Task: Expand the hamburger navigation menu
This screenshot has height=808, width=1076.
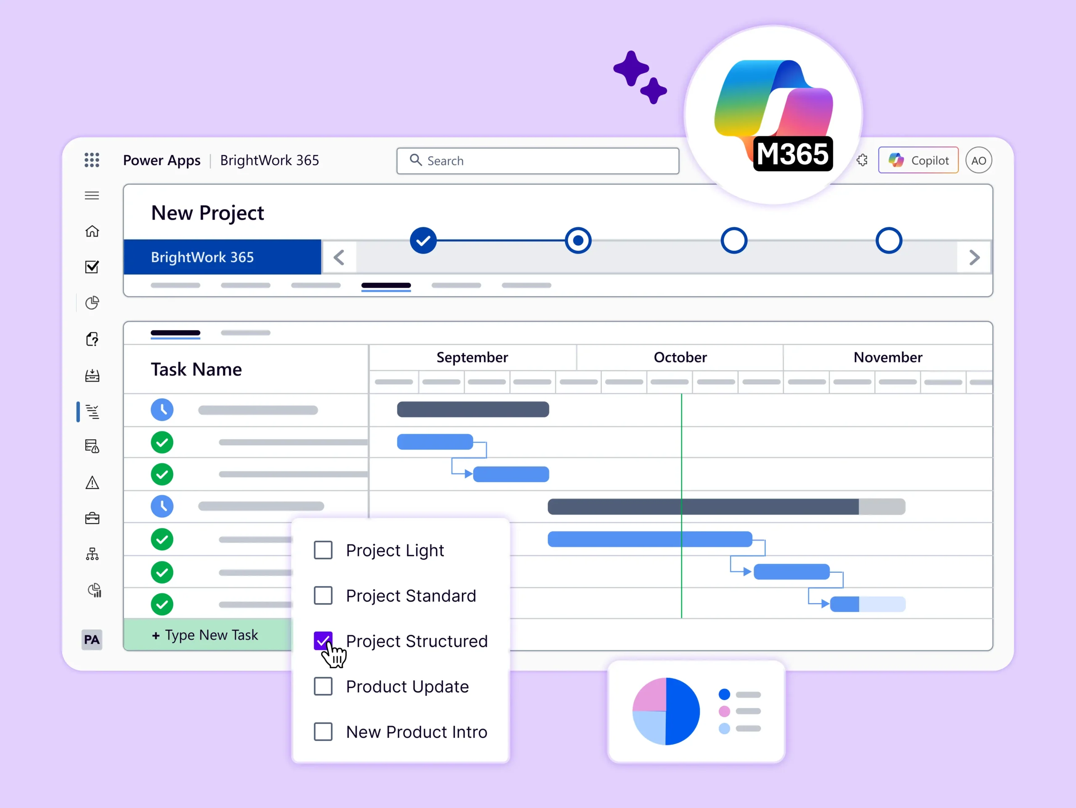Action: (x=92, y=195)
